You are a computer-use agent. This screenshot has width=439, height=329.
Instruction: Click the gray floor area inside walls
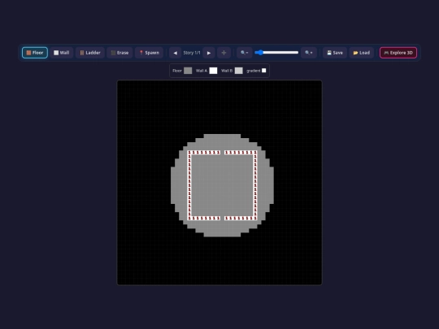coord(222,185)
